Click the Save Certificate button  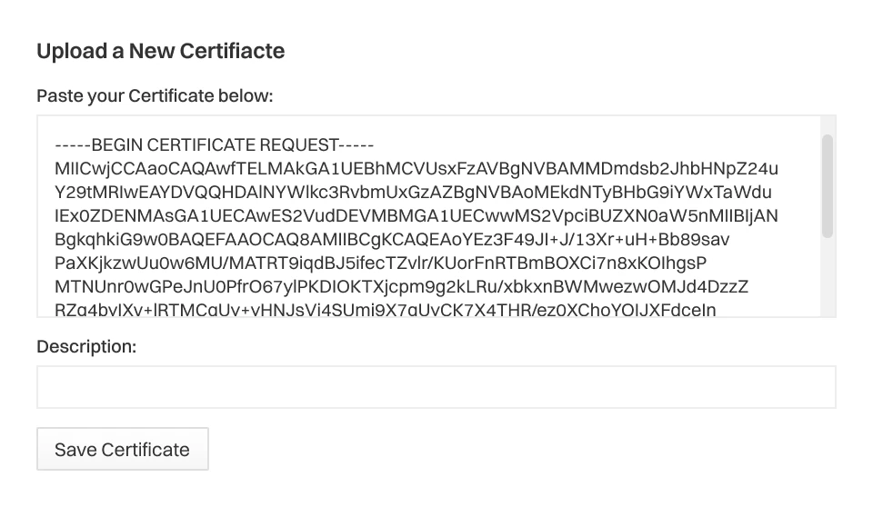pos(122,449)
